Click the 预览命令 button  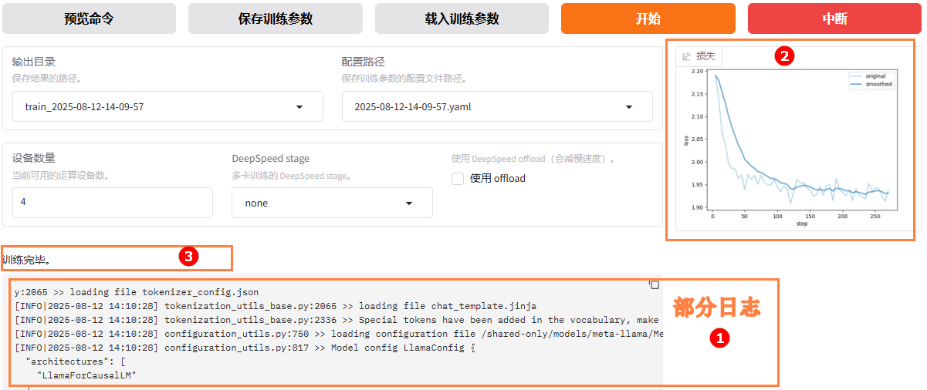click(89, 18)
